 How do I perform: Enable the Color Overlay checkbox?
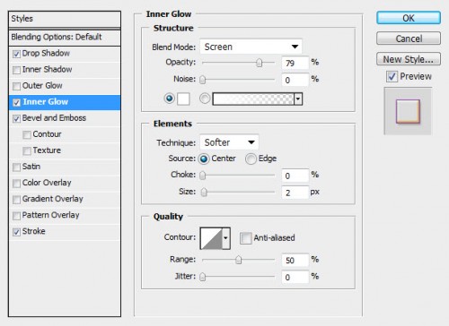[x=16, y=184]
